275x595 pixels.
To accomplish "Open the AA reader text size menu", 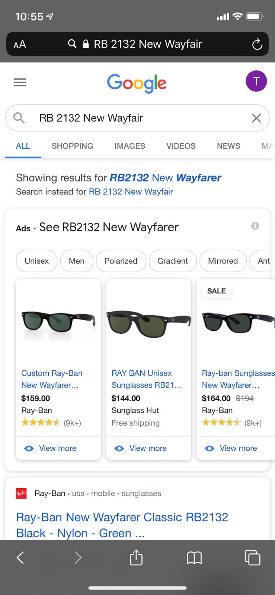I will pyautogui.click(x=20, y=45).
